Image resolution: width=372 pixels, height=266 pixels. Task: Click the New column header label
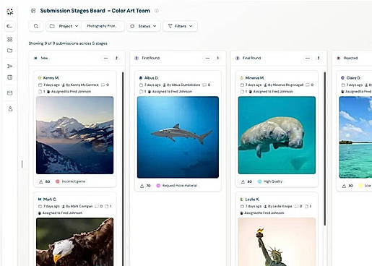pos(44,58)
